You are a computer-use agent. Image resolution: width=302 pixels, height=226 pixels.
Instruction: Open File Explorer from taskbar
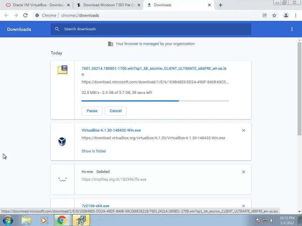tap(26, 220)
